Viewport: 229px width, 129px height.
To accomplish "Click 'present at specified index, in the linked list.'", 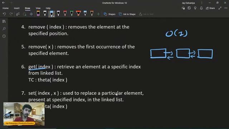I will tap(76, 100).
